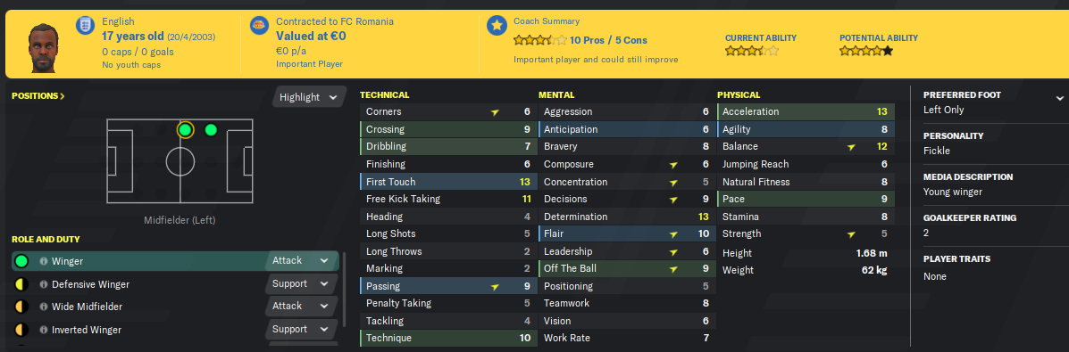Select the attacking left position dot on pitch
This screenshot has width=1069, height=352.
coord(211,130)
